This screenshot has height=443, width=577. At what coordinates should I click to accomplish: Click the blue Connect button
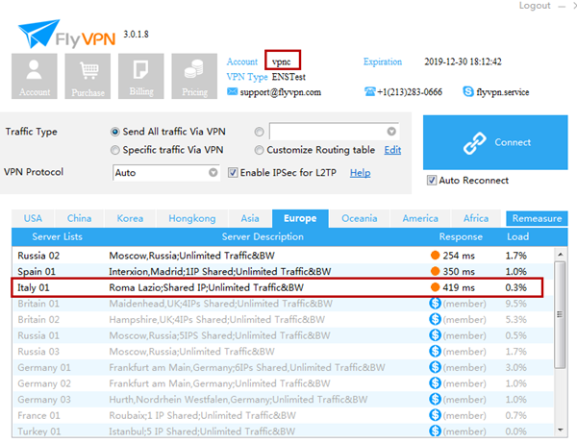[x=495, y=142]
